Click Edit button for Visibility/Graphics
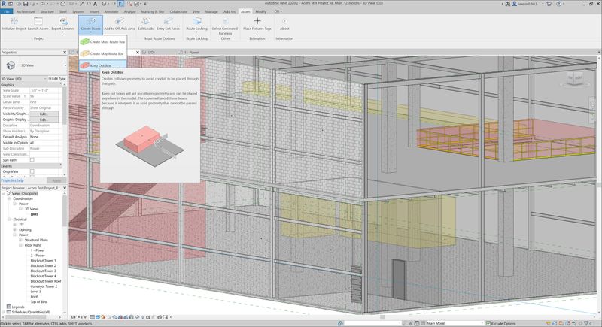This screenshot has width=602, height=327. pos(44,114)
